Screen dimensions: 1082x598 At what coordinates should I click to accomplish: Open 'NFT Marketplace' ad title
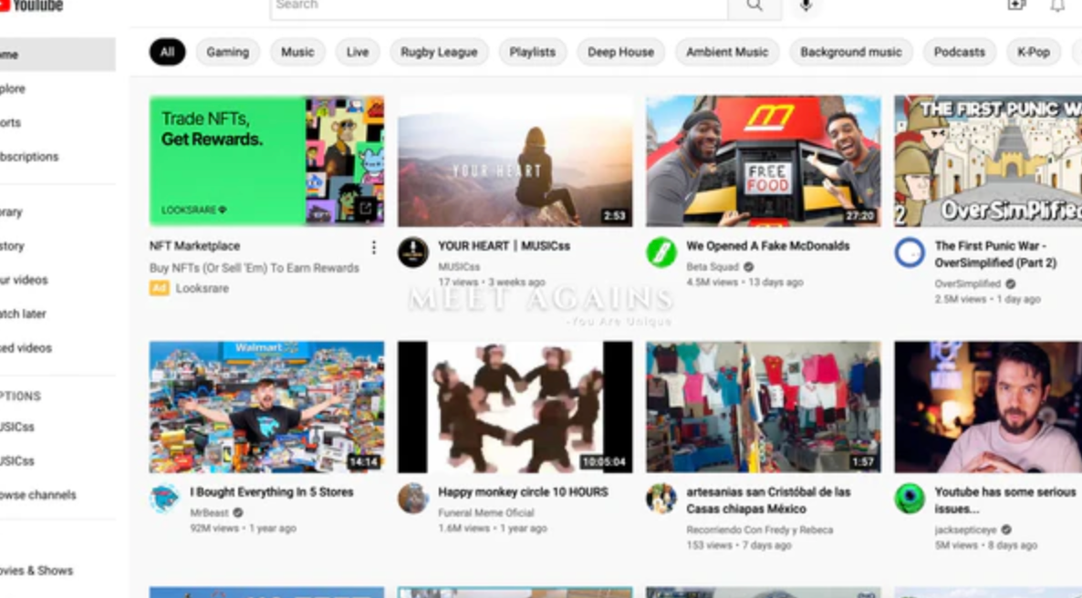point(194,245)
